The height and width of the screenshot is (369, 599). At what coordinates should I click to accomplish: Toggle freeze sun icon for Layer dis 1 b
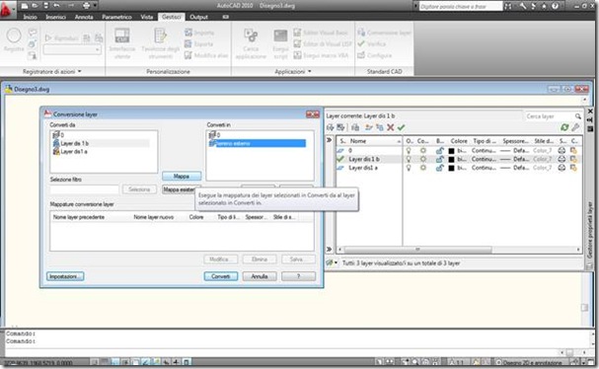click(423, 159)
